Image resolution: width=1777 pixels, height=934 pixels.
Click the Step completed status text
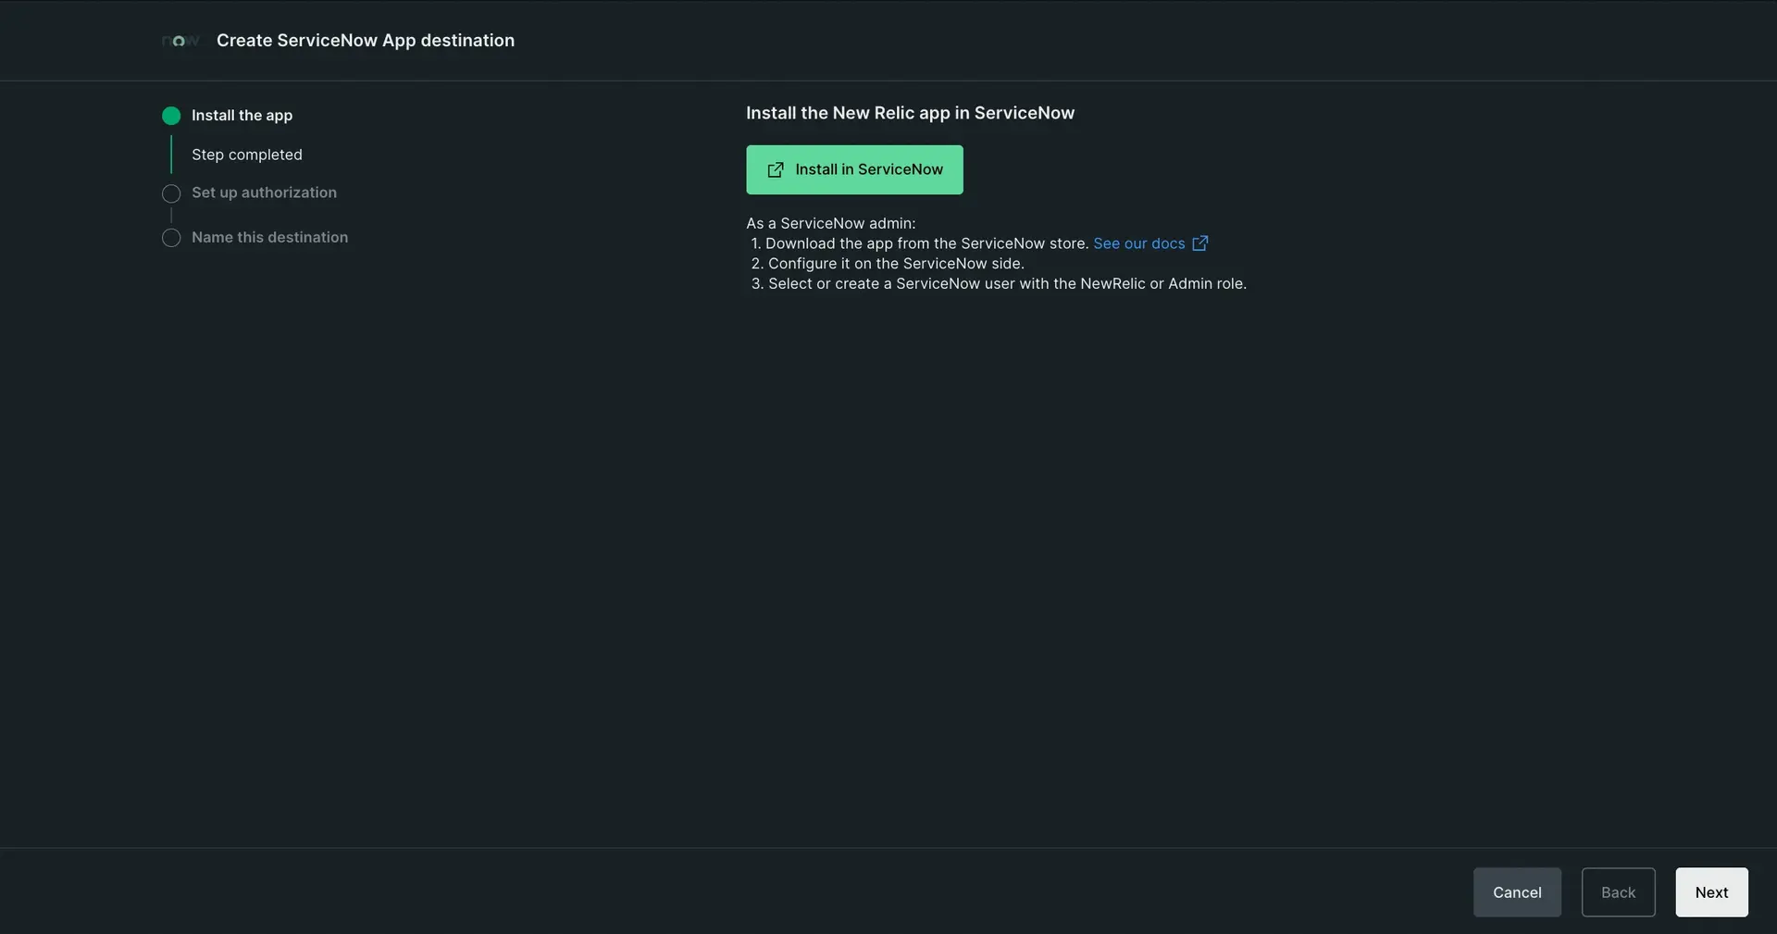point(246,155)
